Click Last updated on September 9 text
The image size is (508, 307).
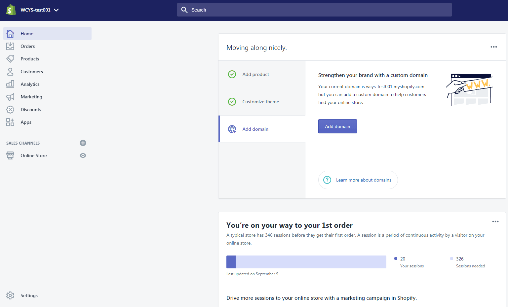[x=252, y=274]
